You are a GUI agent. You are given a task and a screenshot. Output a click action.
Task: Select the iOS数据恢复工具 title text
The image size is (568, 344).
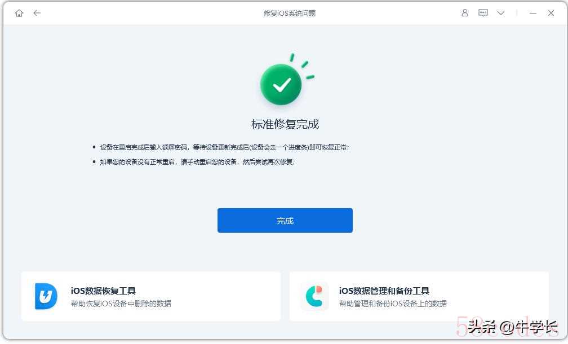point(103,291)
